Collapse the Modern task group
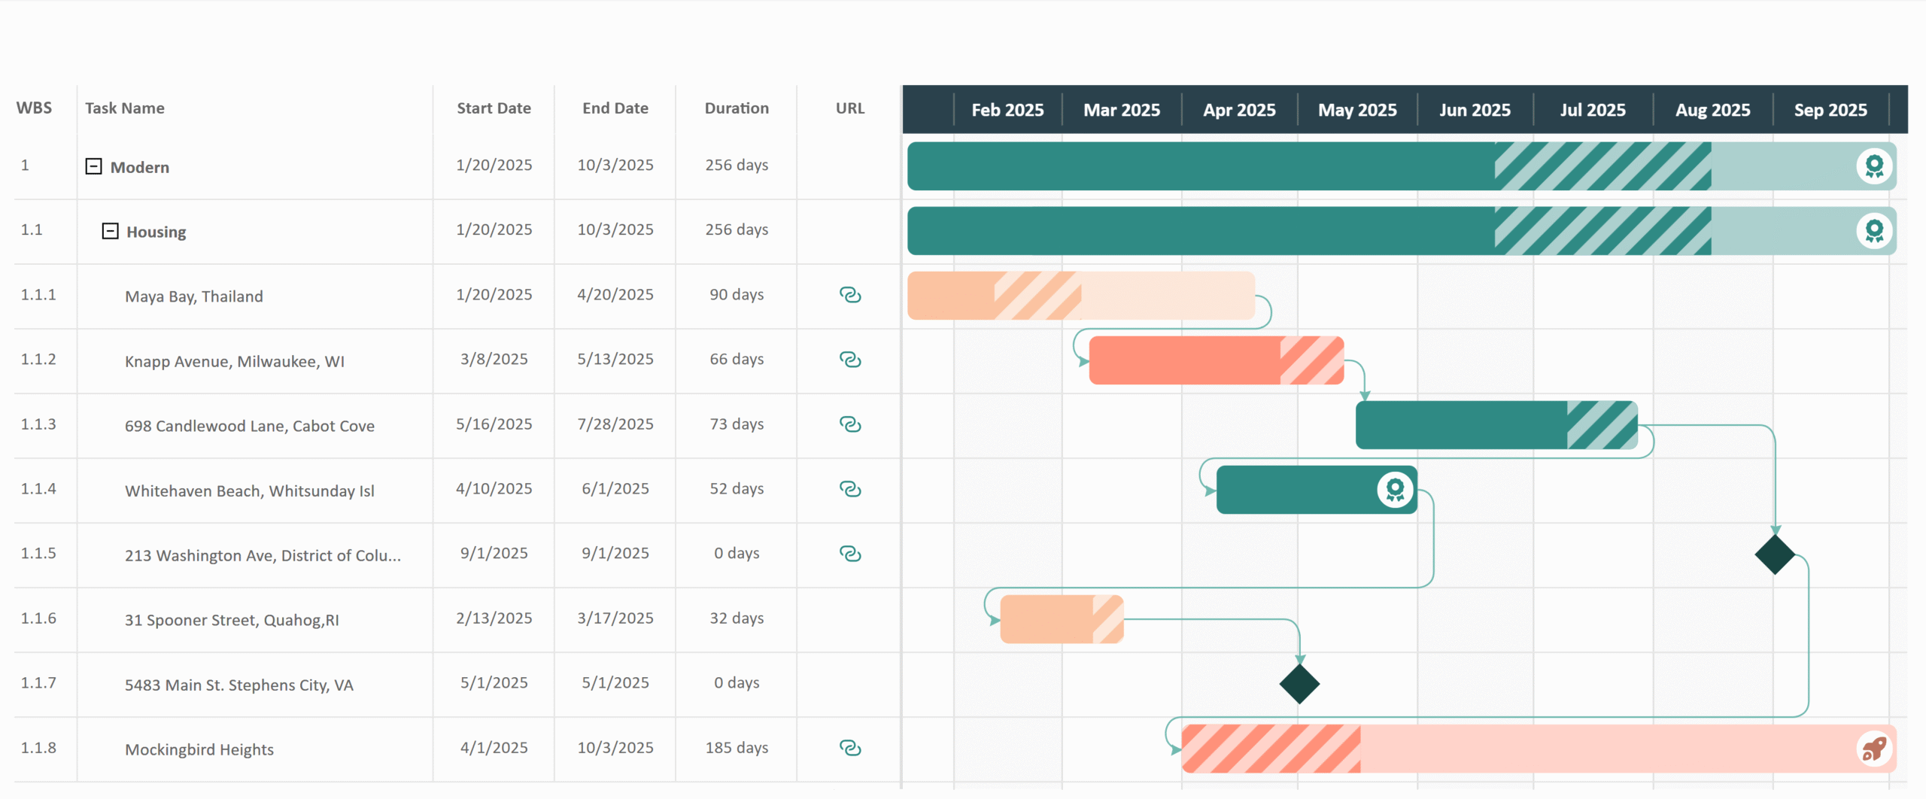The image size is (1926, 799). 93,166
